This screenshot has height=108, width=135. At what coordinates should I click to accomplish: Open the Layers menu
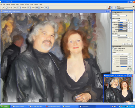pos(13,4)
